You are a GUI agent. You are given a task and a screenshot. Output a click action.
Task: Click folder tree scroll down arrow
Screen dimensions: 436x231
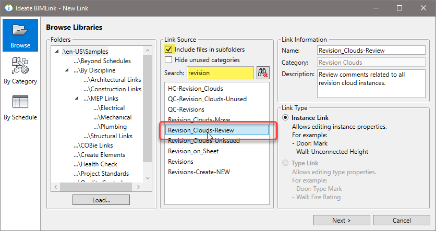tap(148, 178)
